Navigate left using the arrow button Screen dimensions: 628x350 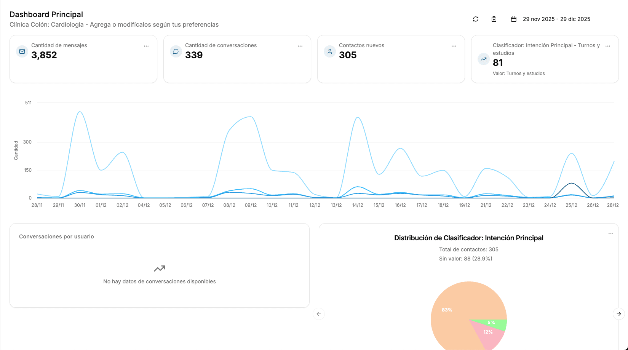319,314
